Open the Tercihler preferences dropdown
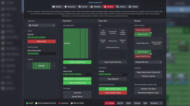Viewport: 190px width, 106px height. [x=156, y=103]
